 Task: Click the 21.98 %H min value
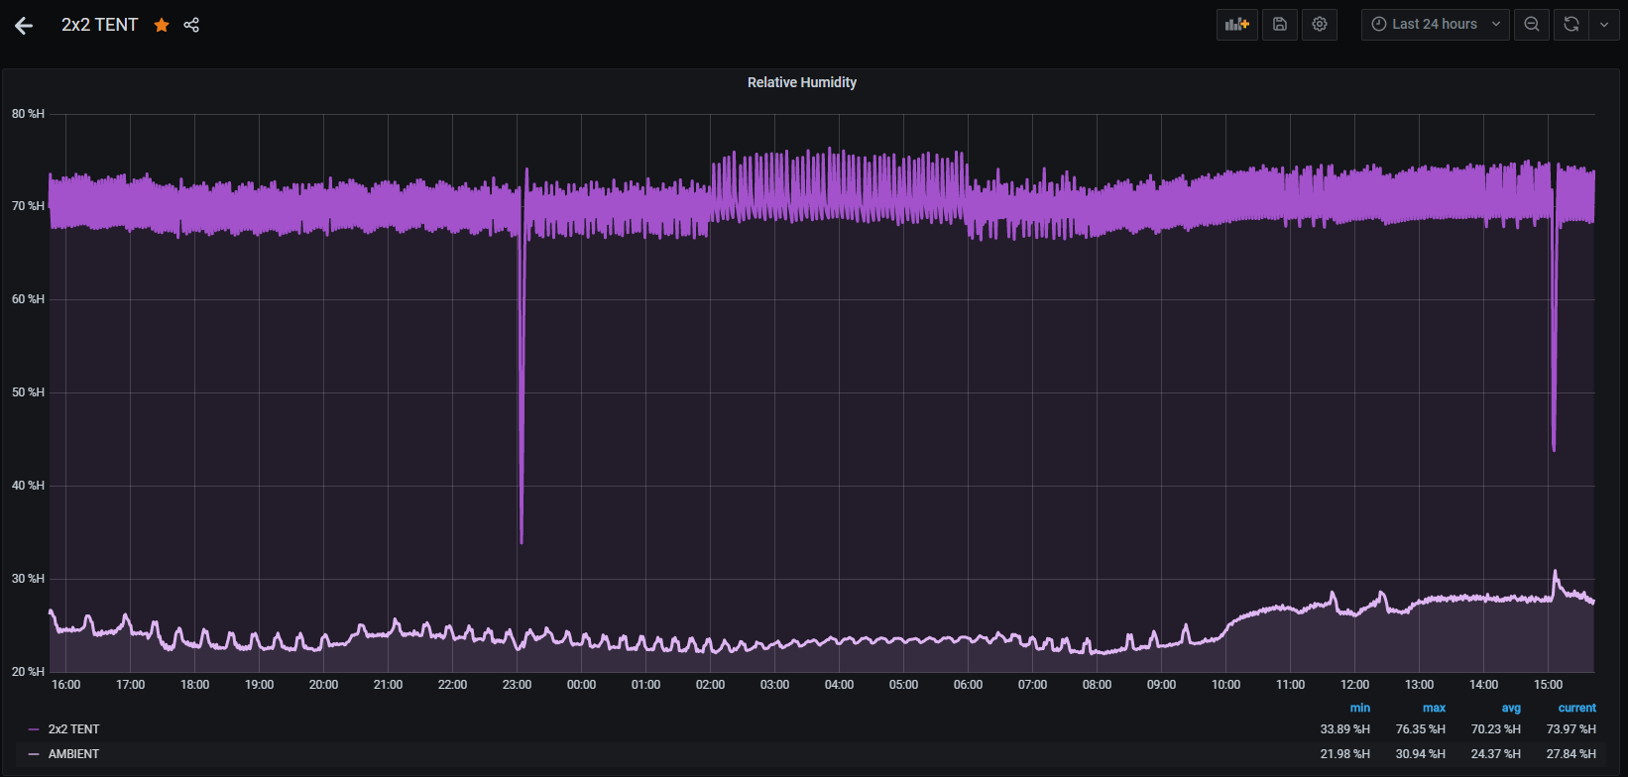tap(1345, 754)
